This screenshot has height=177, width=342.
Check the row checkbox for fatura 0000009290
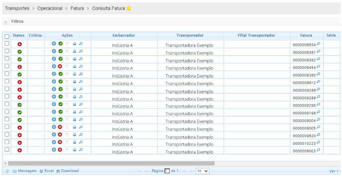pyautogui.click(x=7, y=104)
